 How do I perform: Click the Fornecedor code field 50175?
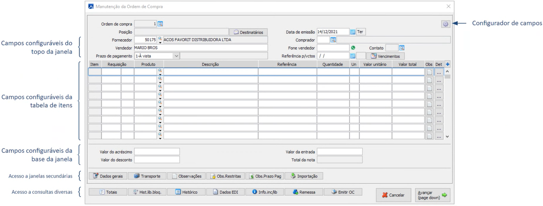click(145, 40)
